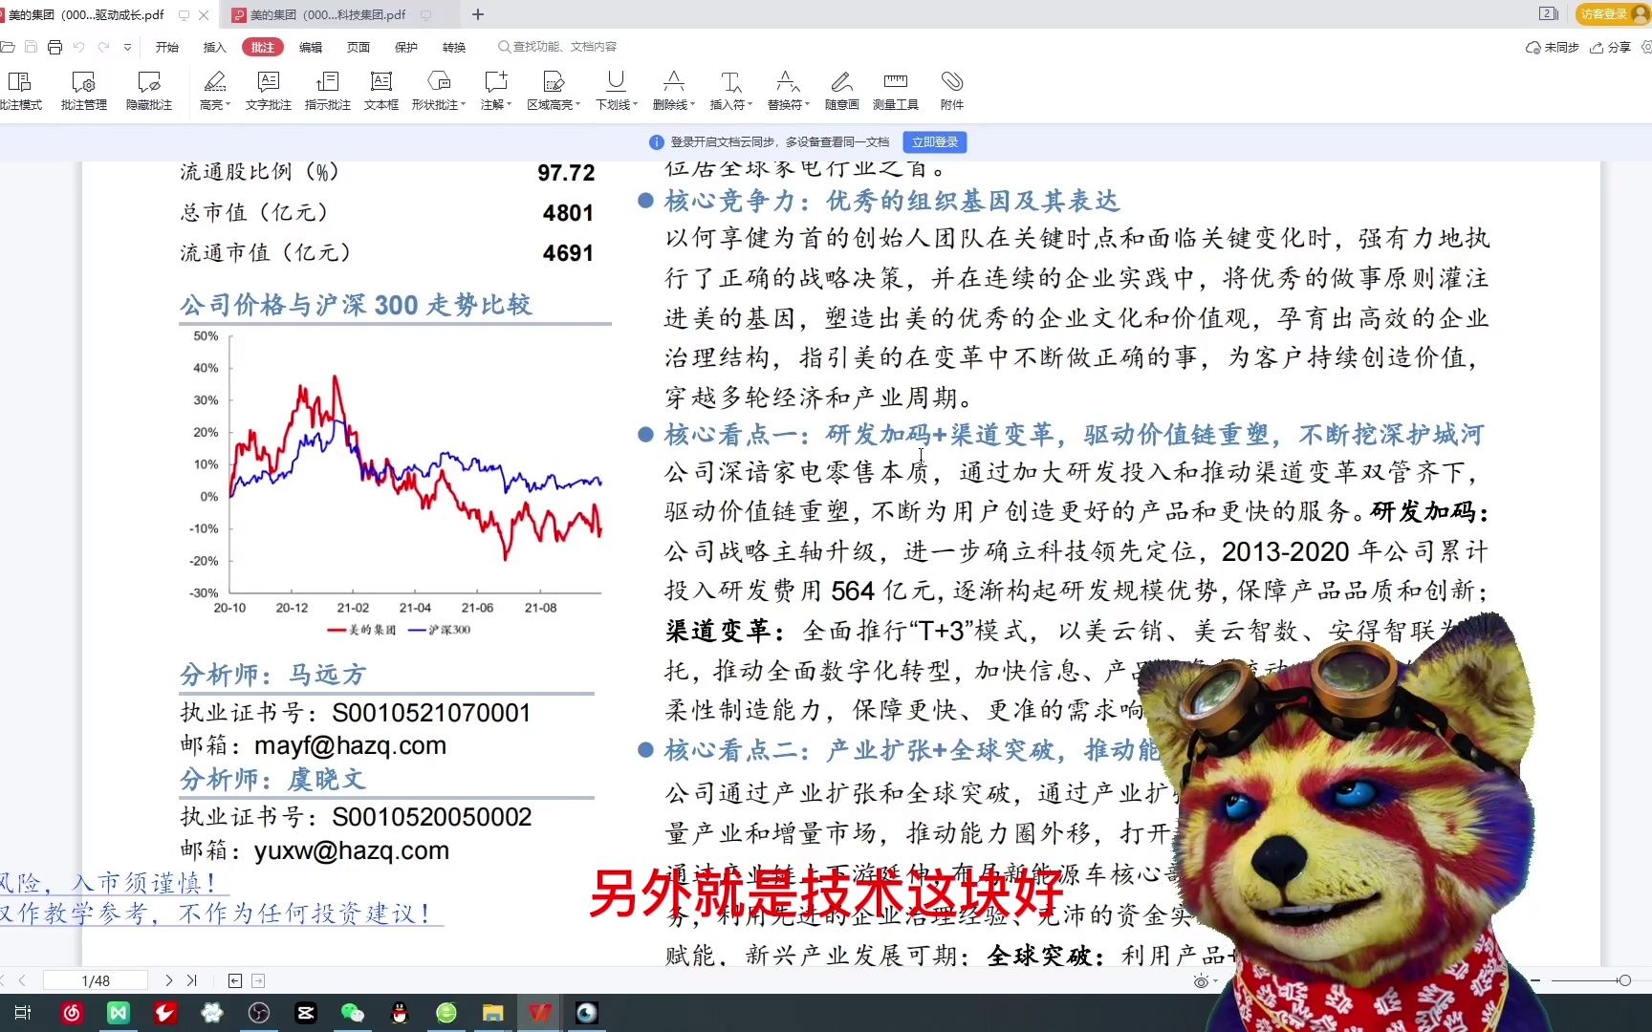Open the eye protection view options
The height and width of the screenshot is (1032, 1652).
pos(1202,981)
